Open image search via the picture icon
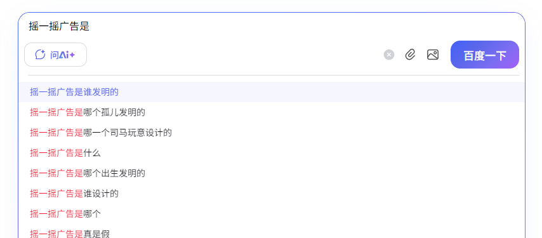This screenshot has width=542, height=238. [x=433, y=55]
